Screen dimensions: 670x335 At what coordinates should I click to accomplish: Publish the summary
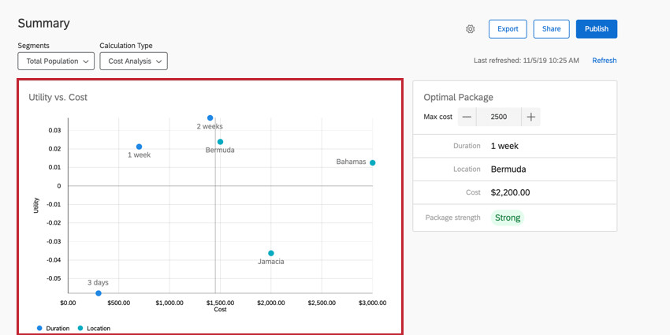click(597, 29)
